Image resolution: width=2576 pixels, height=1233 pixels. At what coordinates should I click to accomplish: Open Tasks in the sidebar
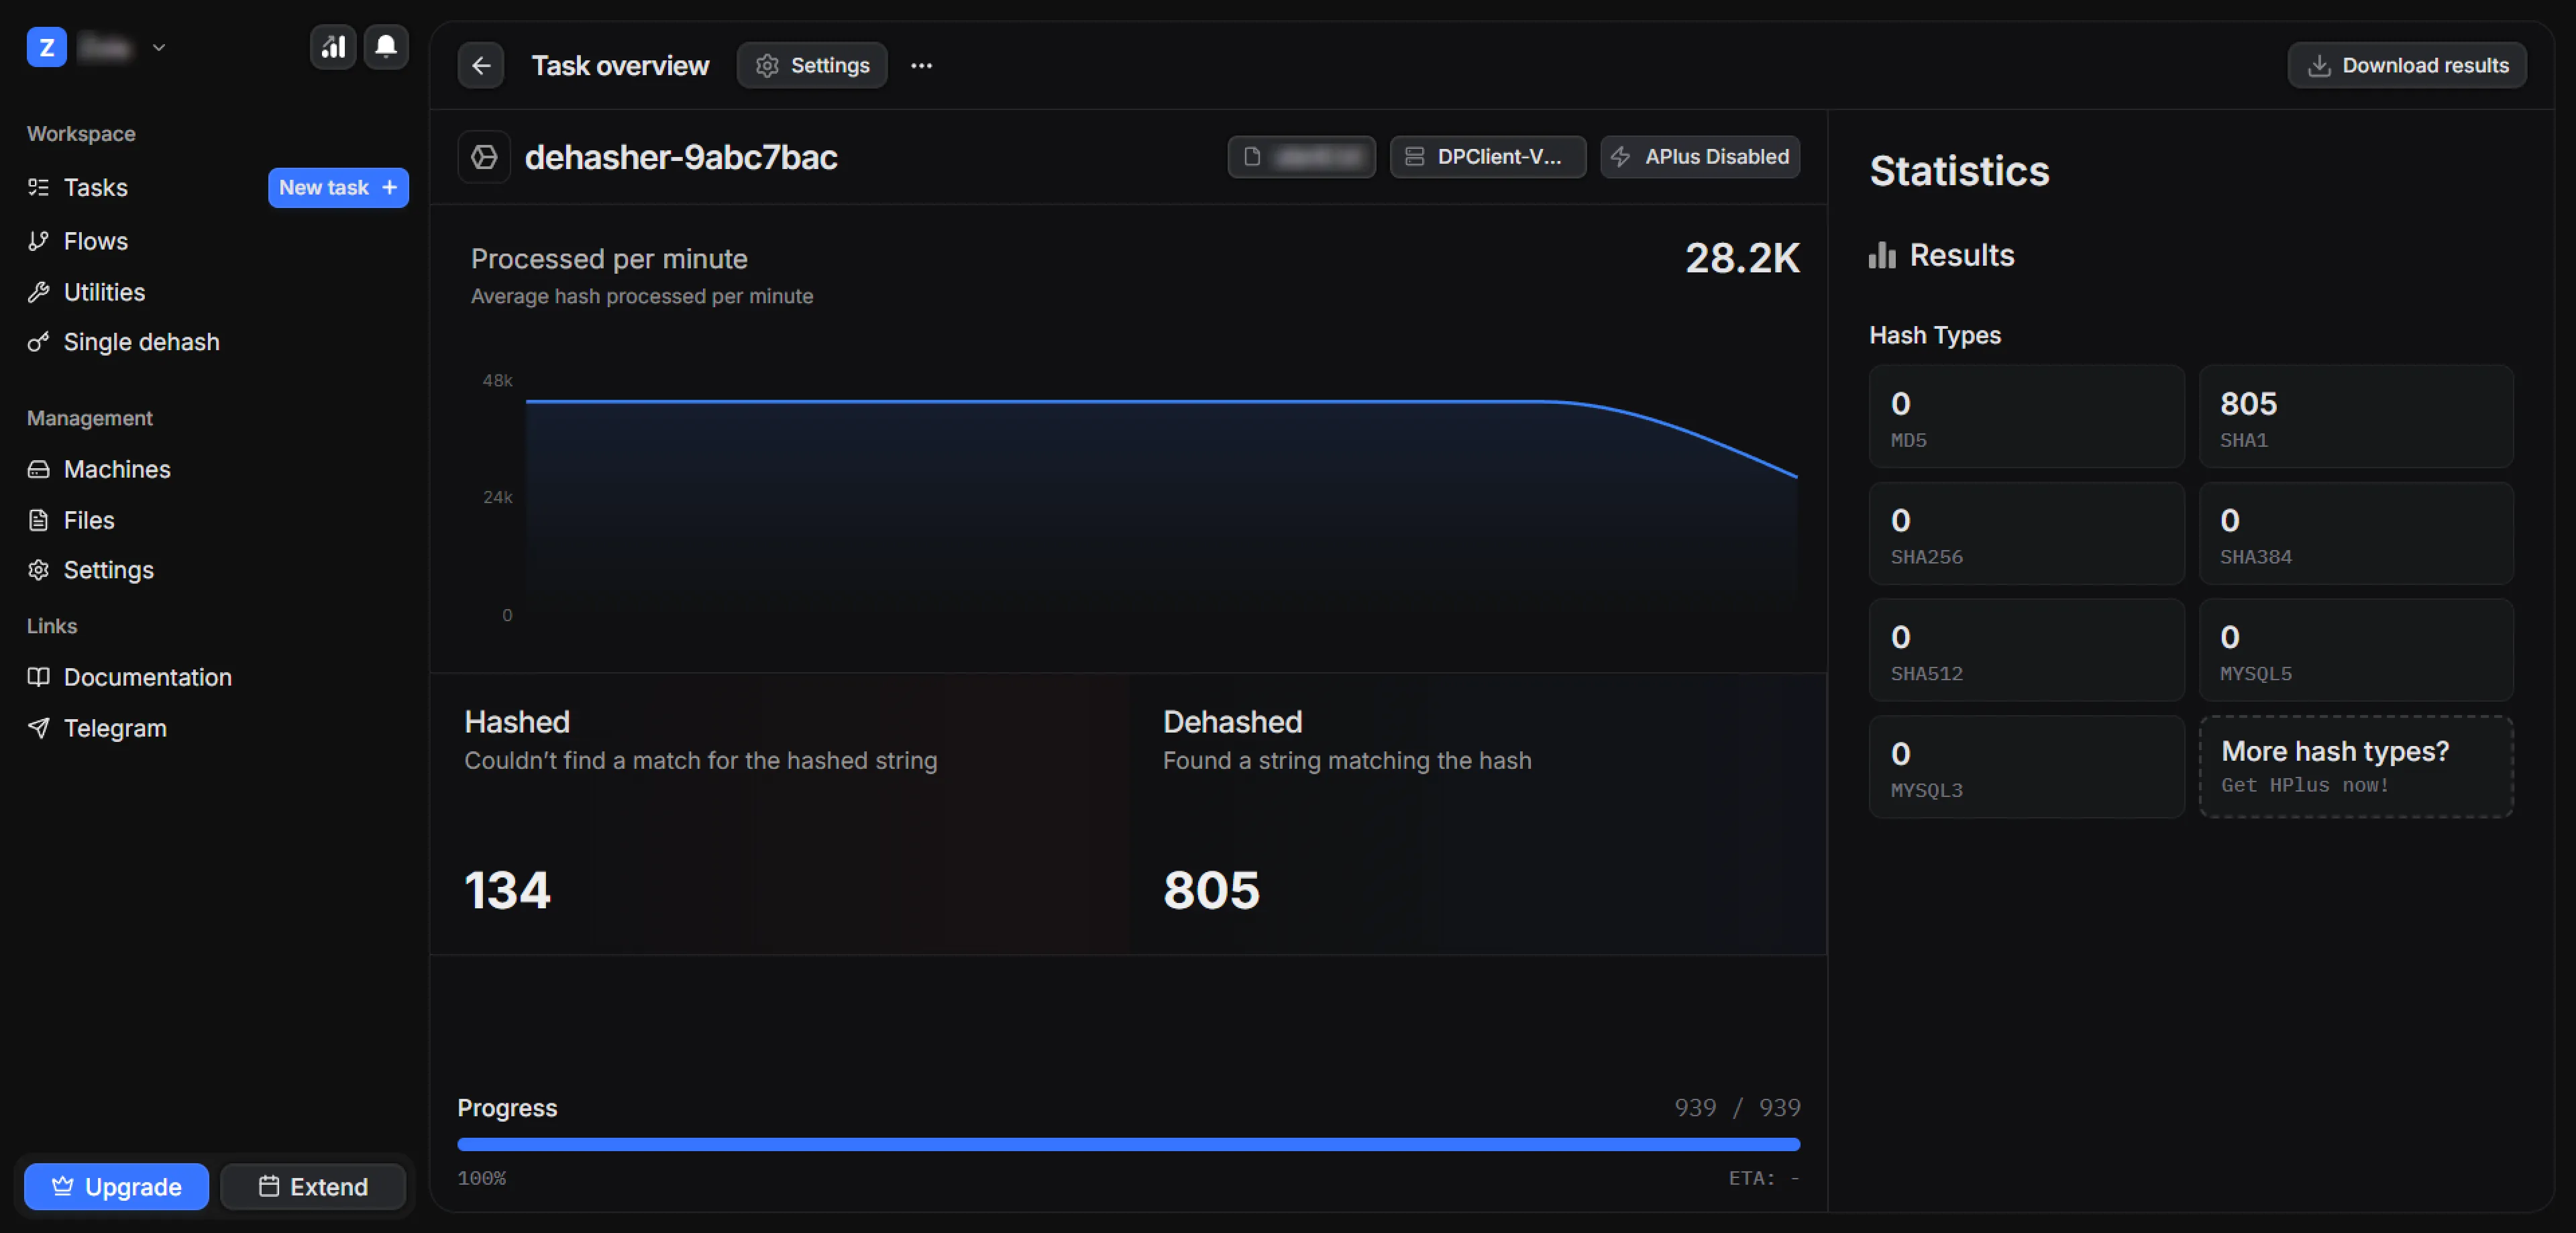pyautogui.click(x=96, y=188)
